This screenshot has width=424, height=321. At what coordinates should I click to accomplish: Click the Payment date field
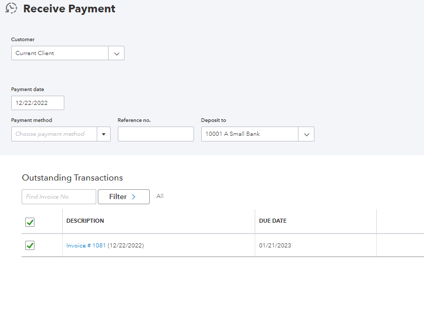[x=38, y=103]
